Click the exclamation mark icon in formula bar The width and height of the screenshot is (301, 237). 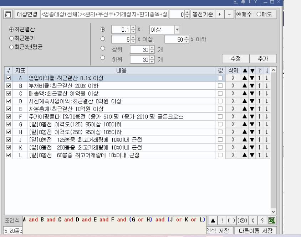tap(221, 220)
